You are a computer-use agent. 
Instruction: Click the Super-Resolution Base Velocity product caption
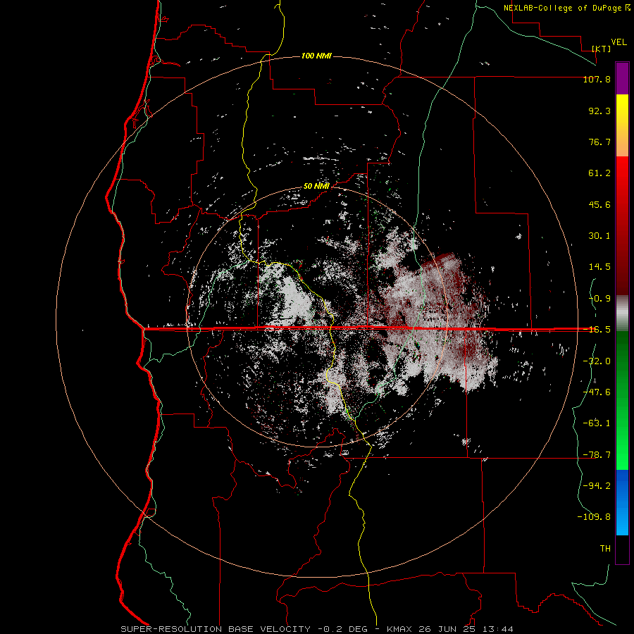coord(317,629)
